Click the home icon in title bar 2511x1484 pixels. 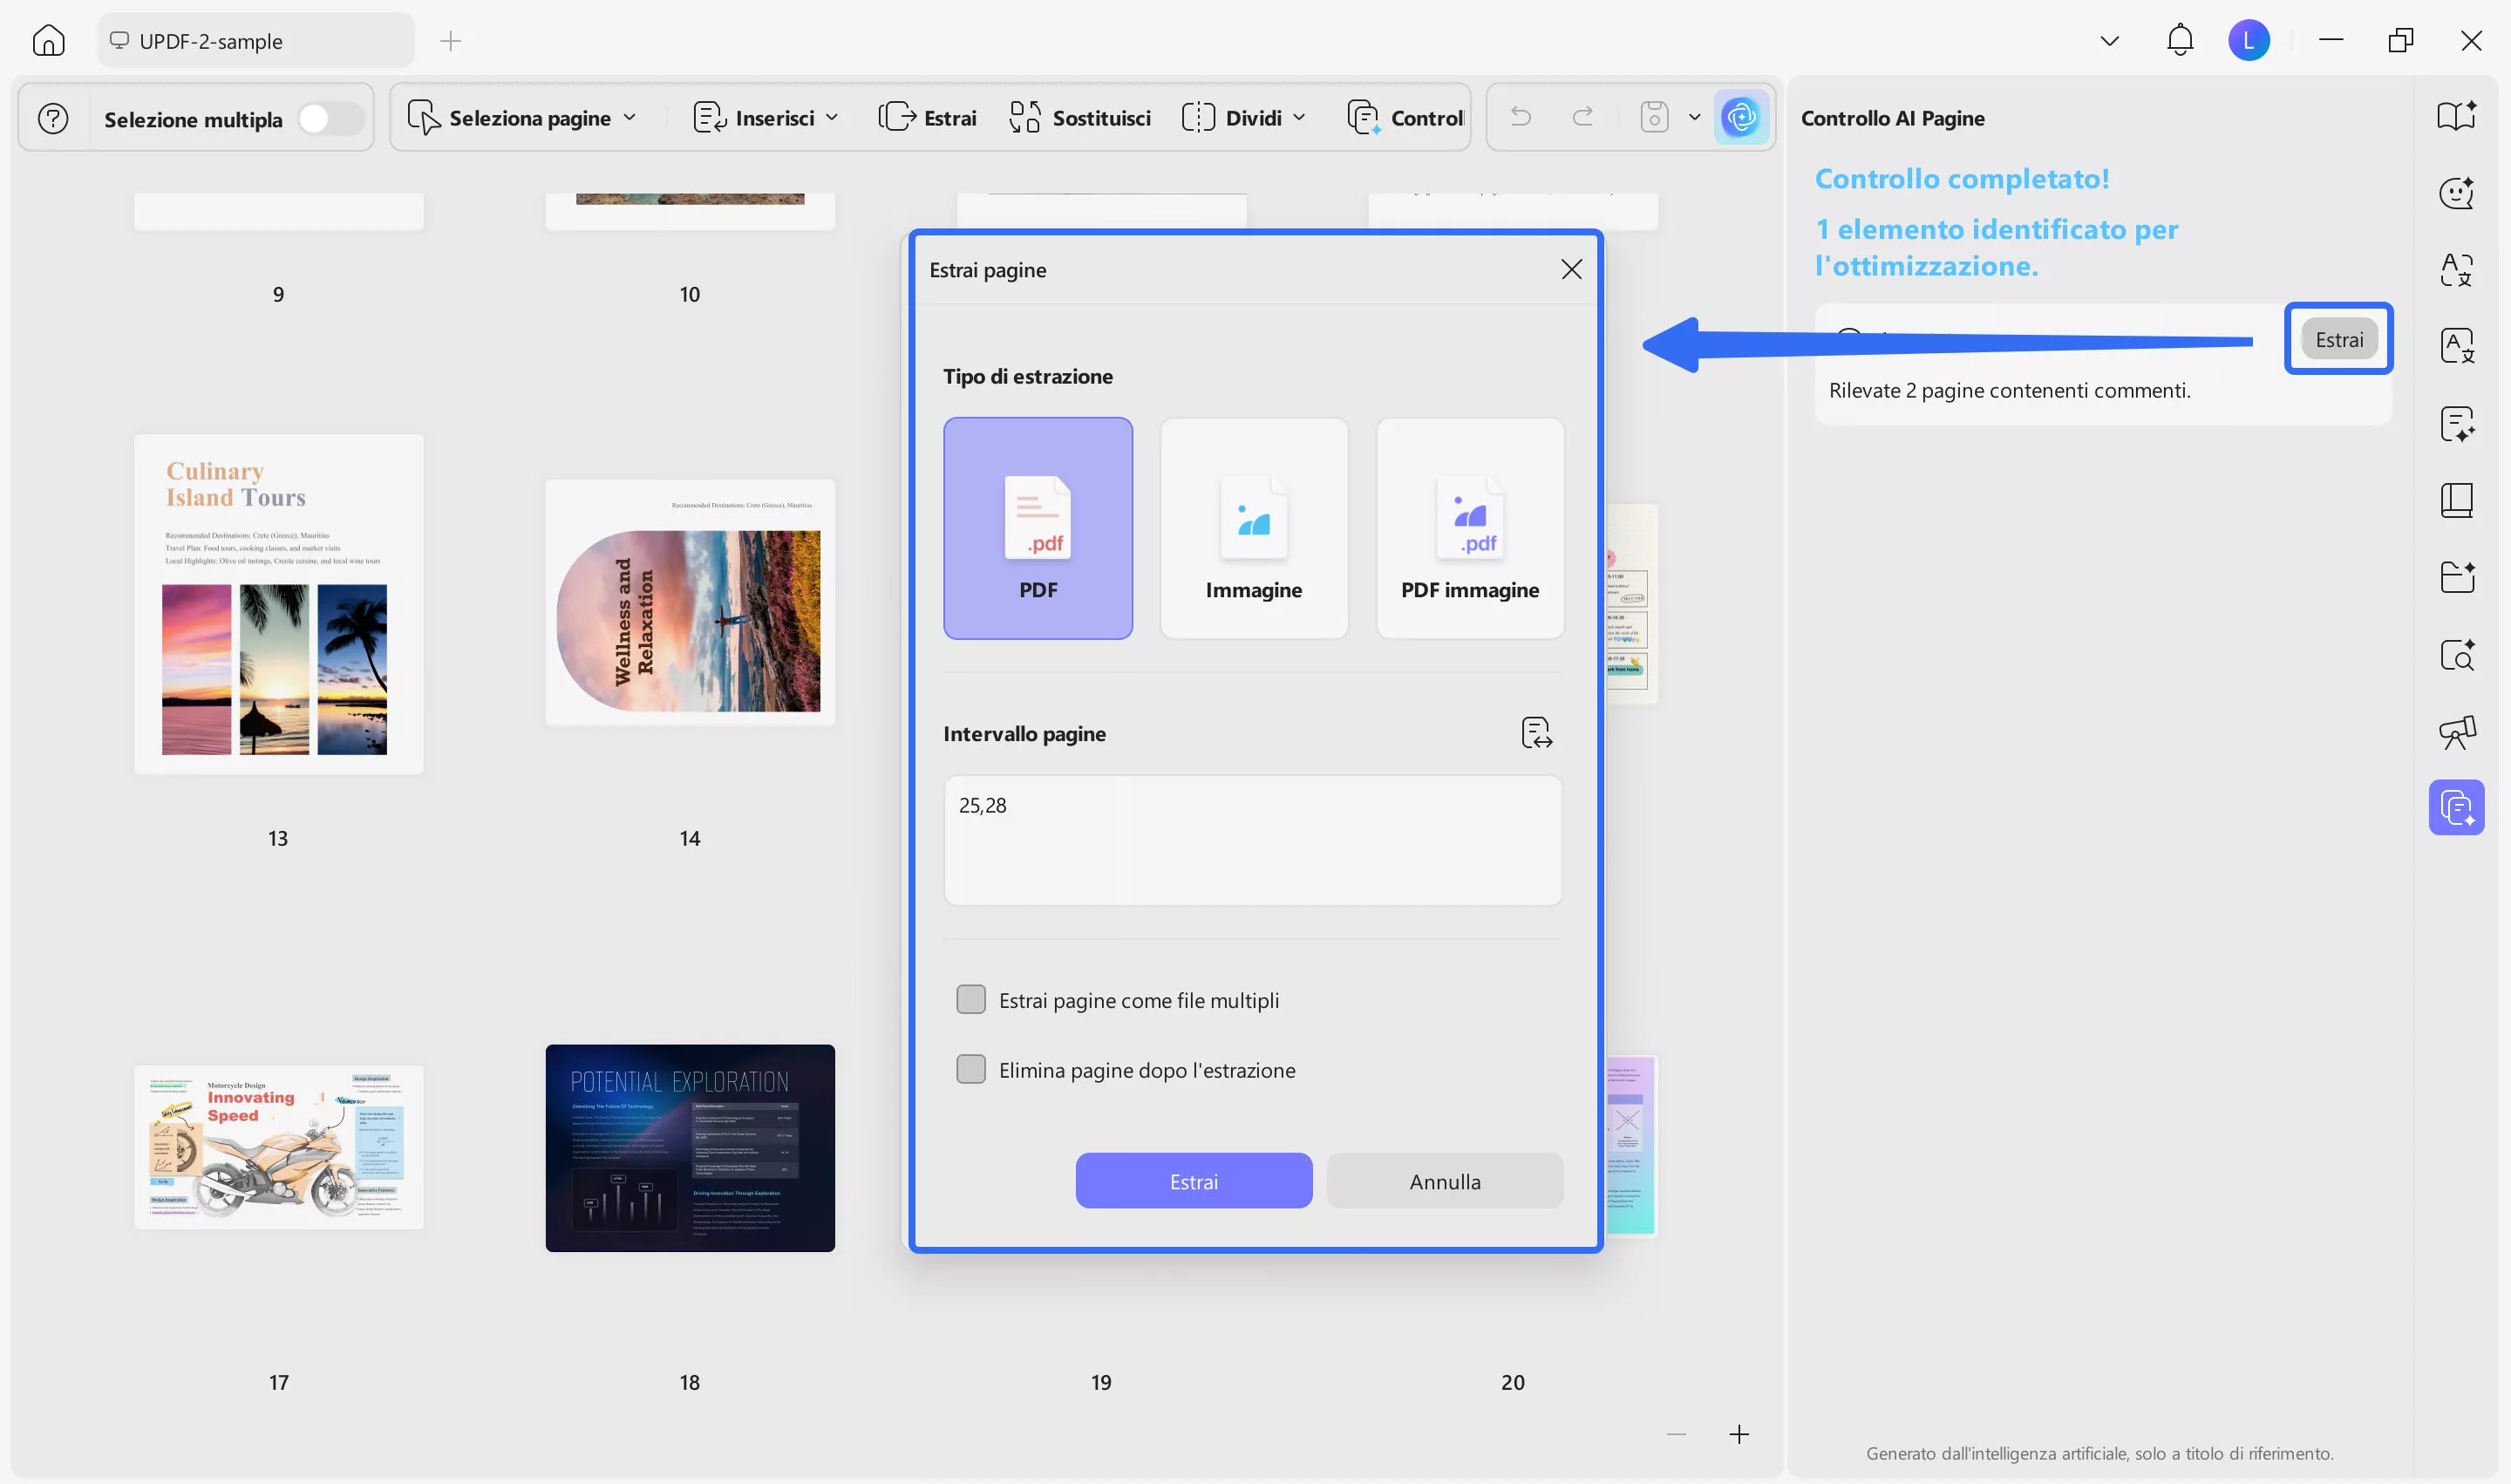(48, 41)
